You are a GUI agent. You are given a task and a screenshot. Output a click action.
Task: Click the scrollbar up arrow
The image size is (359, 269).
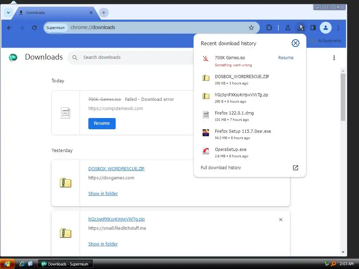click(343, 71)
